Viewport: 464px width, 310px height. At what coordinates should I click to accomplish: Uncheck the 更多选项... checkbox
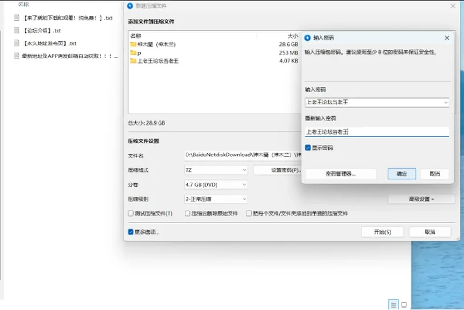(x=130, y=232)
